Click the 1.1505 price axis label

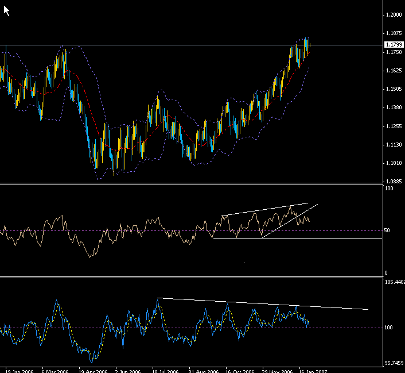(x=393, y=89)
